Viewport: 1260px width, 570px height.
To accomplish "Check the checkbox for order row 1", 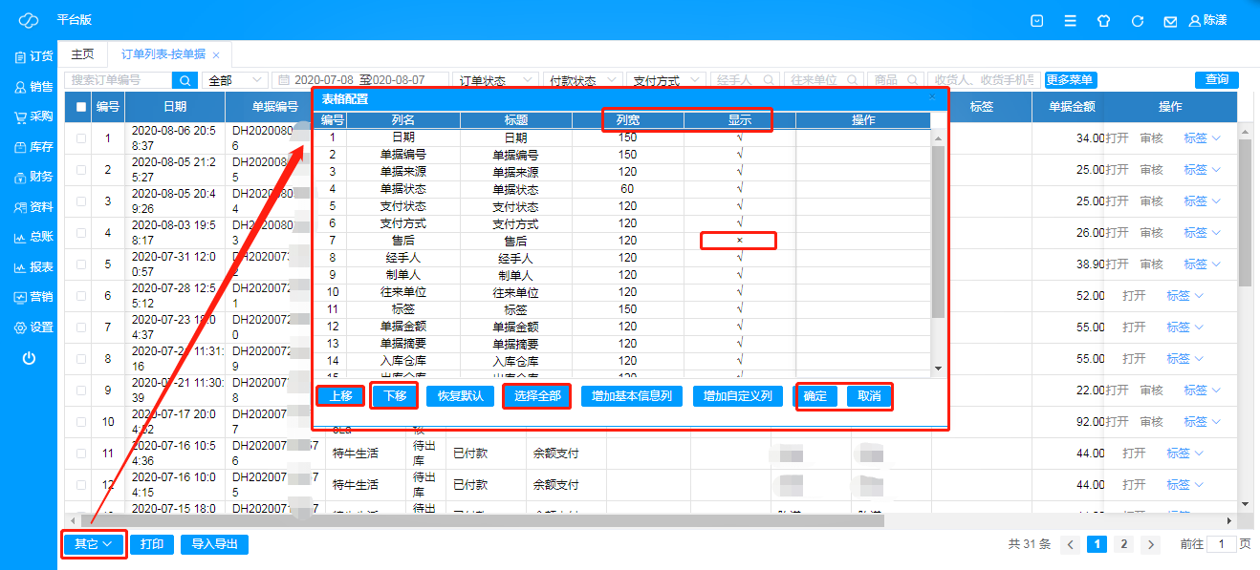I will [x=80, y=138].
